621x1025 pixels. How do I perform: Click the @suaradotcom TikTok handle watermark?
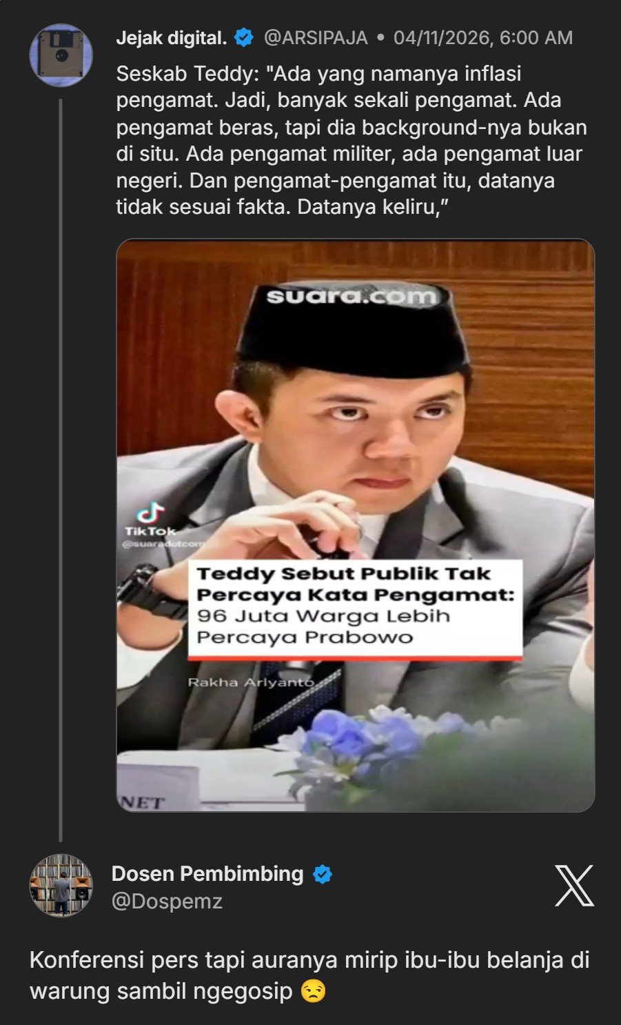click(x=163, y=544)
